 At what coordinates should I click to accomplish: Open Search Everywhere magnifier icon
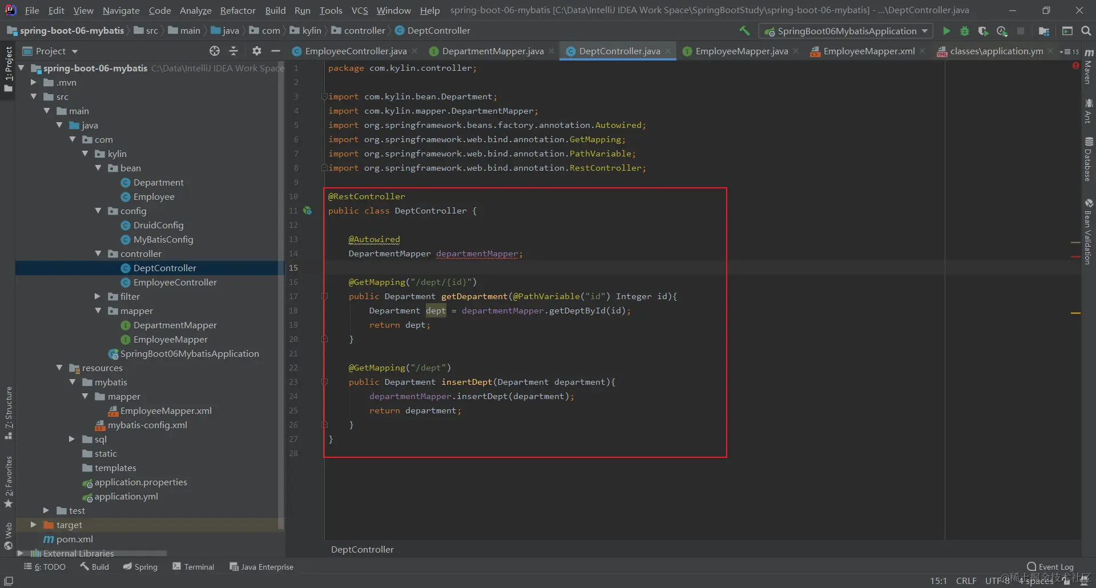click(x=1086, y=31)
